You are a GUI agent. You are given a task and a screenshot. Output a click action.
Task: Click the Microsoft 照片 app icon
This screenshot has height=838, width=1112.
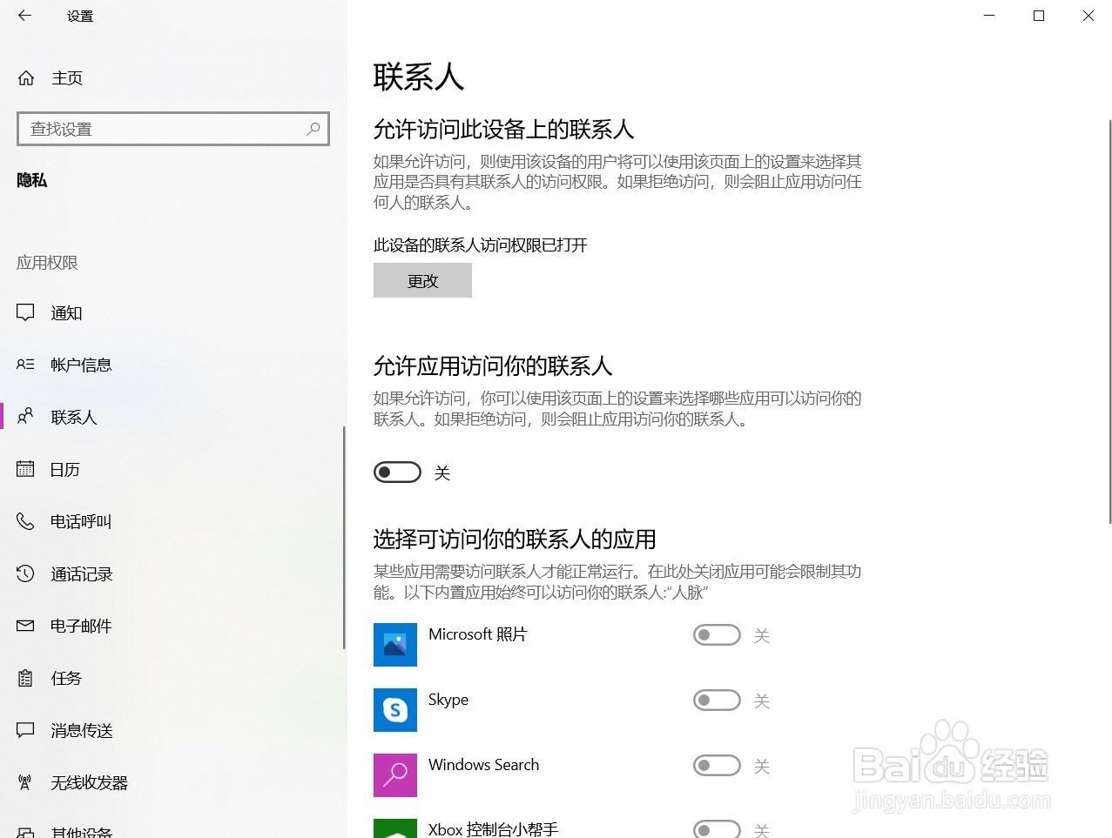click(x=395, y=645)
